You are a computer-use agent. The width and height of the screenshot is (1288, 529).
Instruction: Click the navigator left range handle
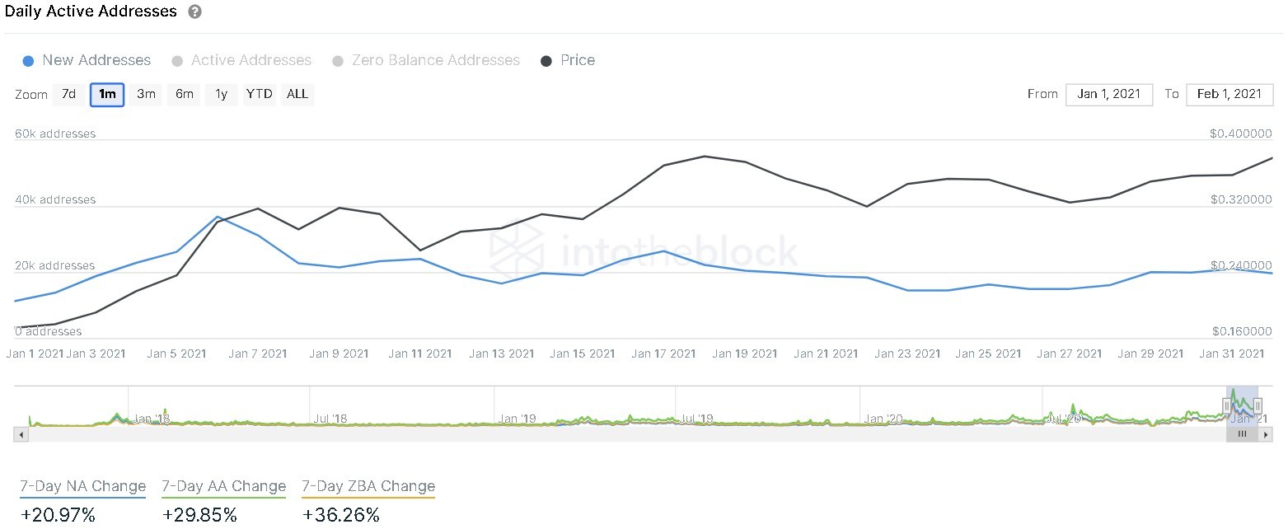[1227, 405]
